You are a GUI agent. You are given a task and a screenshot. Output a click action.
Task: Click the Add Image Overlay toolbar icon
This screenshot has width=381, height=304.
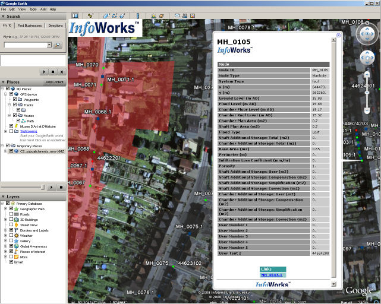click(122, 16)
